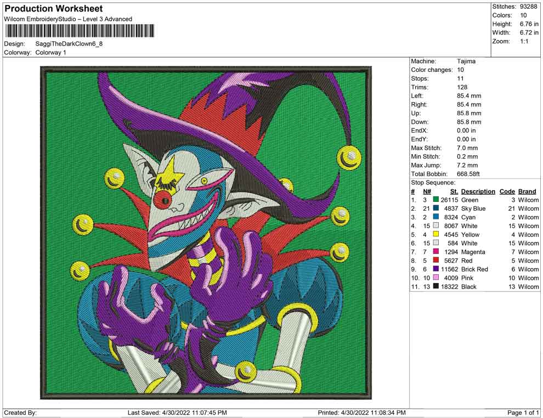Screen dimensions: 543x418
Task: Click the 'N#' column header
Action: tap(427, 191)
